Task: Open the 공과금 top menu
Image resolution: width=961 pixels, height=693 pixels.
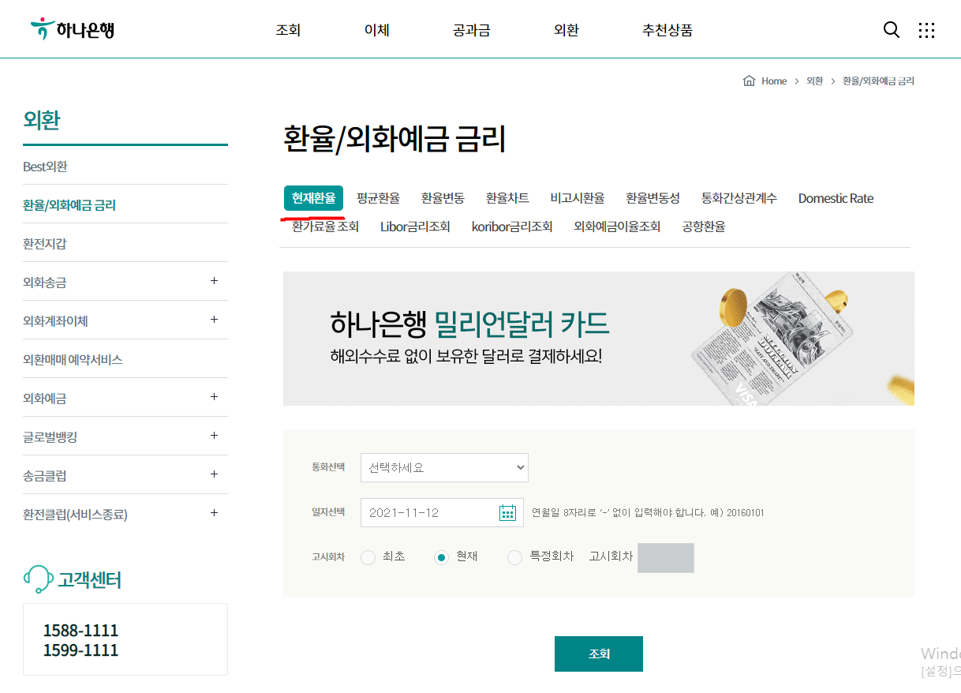Action: coord(472,31)
